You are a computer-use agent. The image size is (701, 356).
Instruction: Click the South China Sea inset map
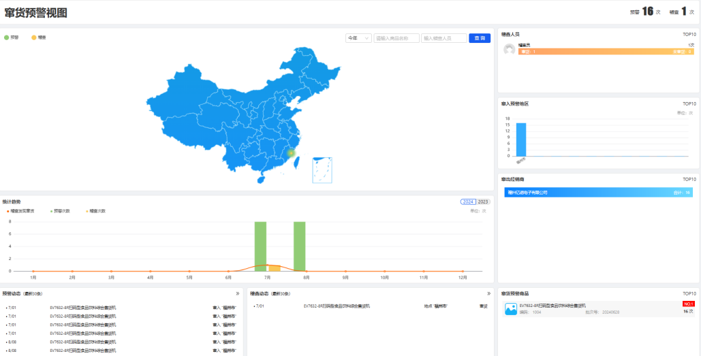(322, 170)
